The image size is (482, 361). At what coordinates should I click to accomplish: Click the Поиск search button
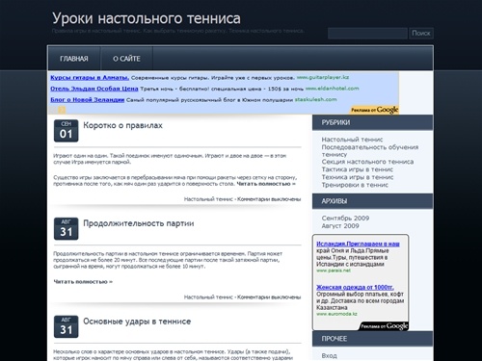click(421, 33)
